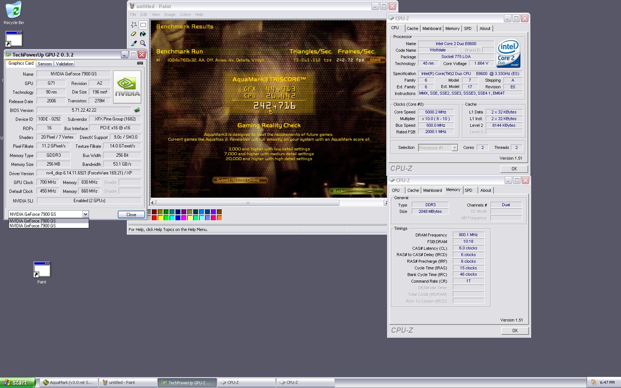Select the unnamed shortcut icon below Recycle Bin

(14, 39)
